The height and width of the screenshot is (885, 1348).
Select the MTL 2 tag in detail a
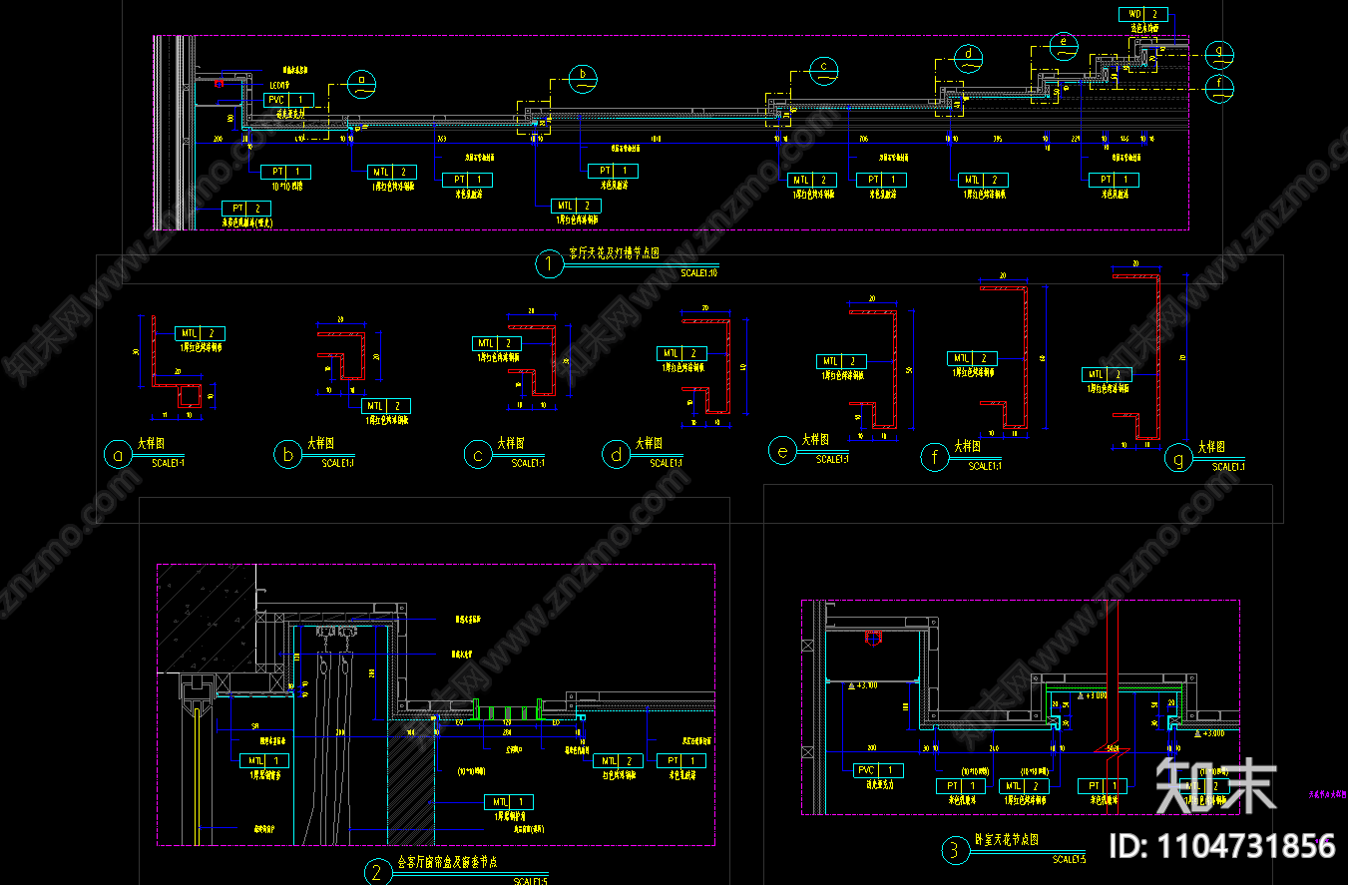tap(200, 333)
